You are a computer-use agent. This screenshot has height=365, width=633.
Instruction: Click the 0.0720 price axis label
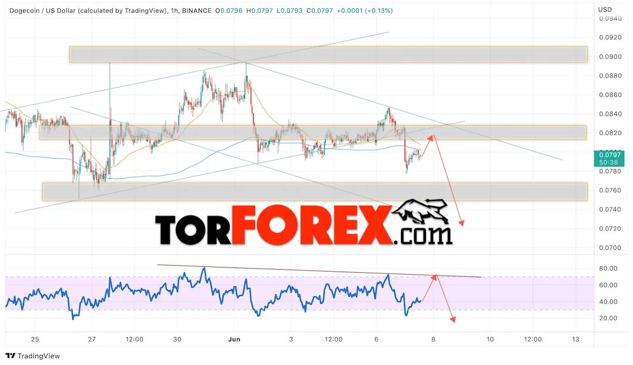[610, 229]
